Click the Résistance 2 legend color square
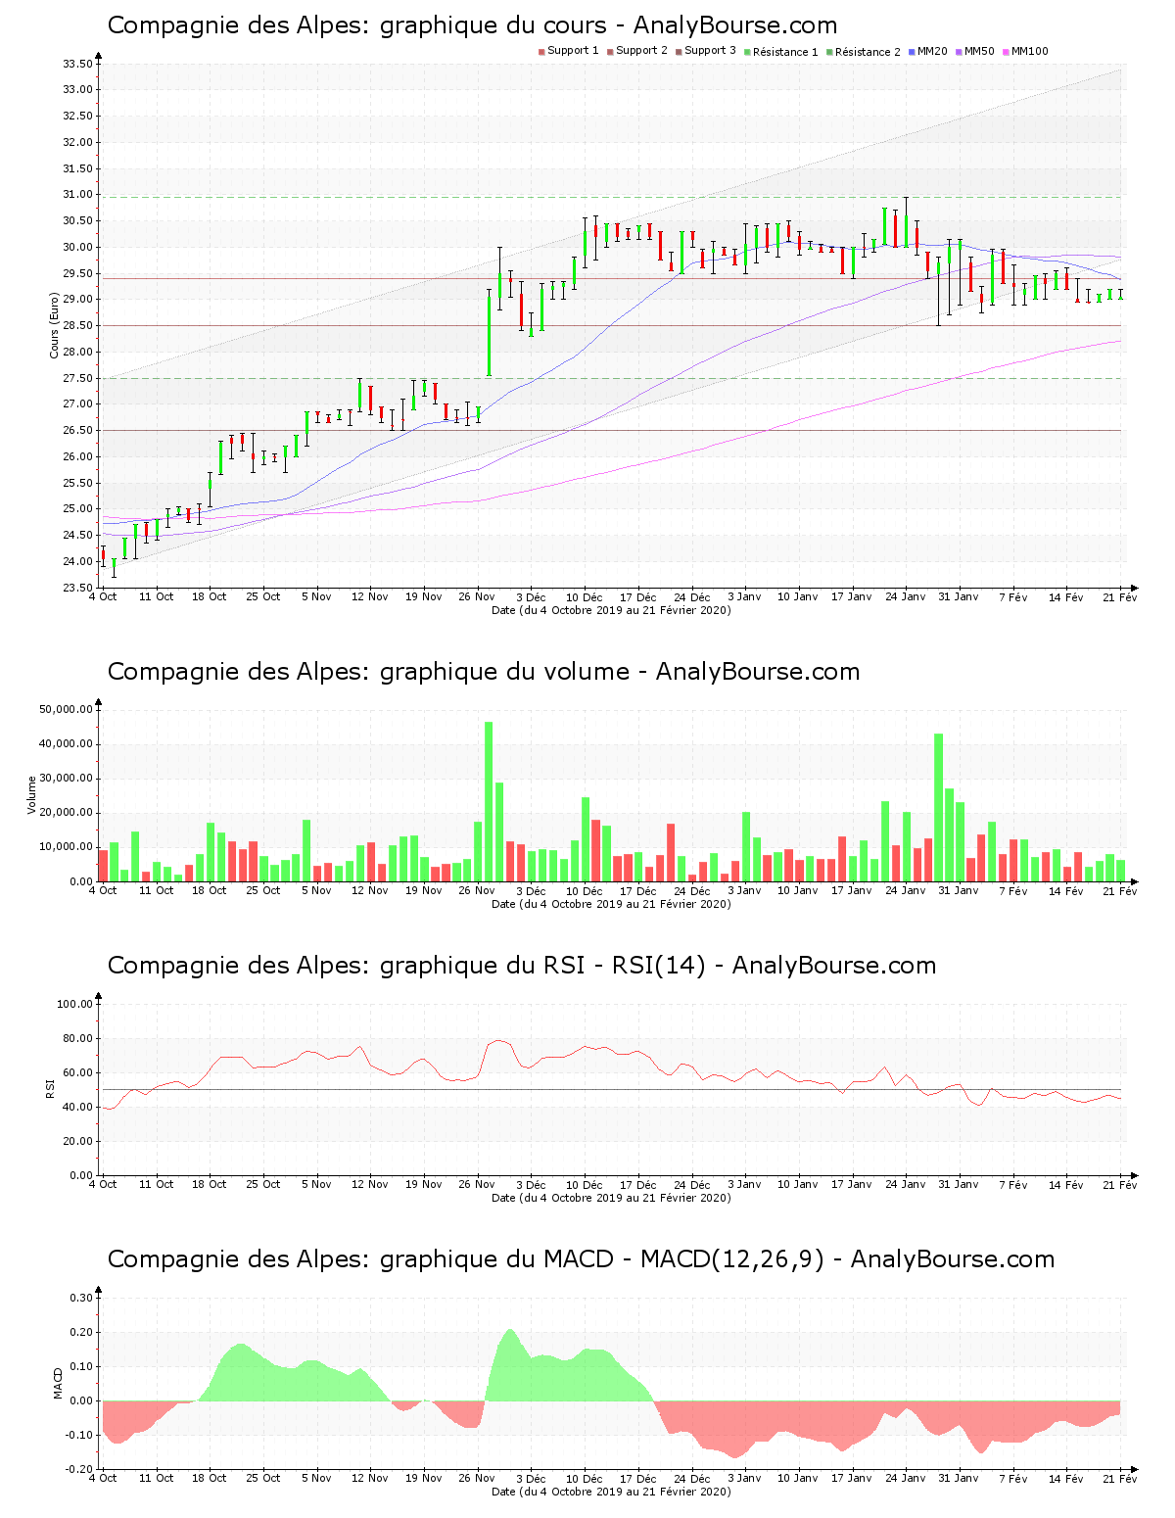Image resolution: width=1175 pixels, height=1518 pixels. tap(829, 52)
